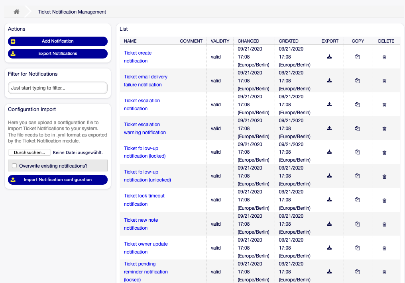
Task: Export the Ticket create notification
Action: point(329,57)
